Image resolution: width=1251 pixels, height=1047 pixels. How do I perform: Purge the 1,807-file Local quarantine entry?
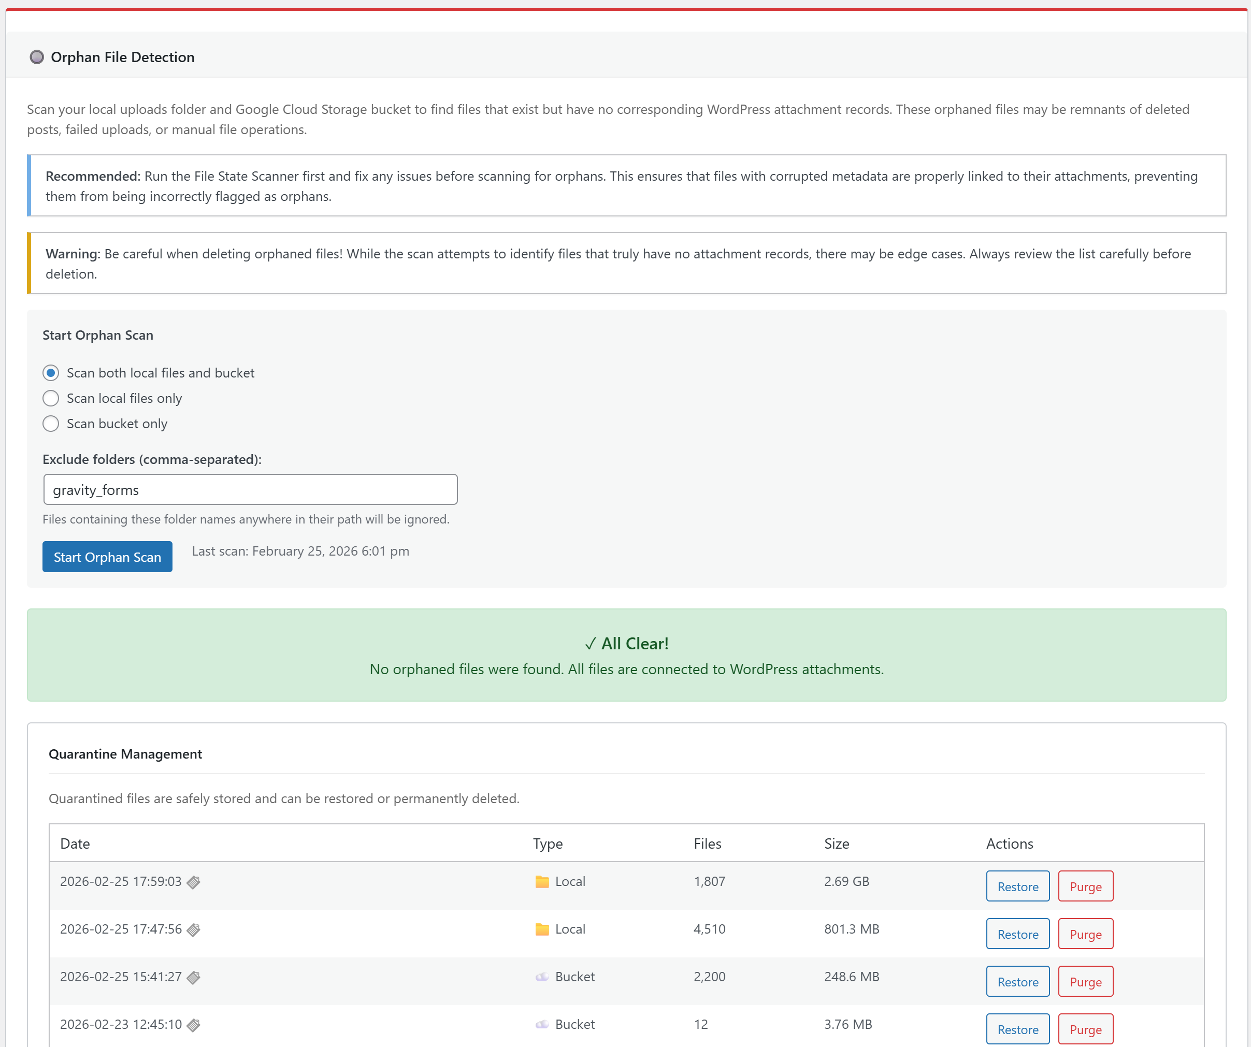point(1085,886)
